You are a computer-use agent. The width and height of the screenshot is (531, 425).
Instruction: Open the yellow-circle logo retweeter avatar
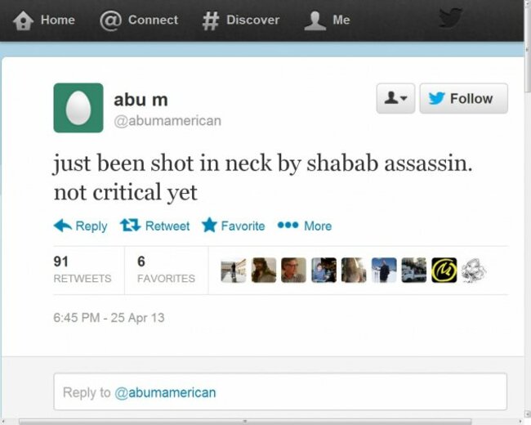(x=444, y=270)
